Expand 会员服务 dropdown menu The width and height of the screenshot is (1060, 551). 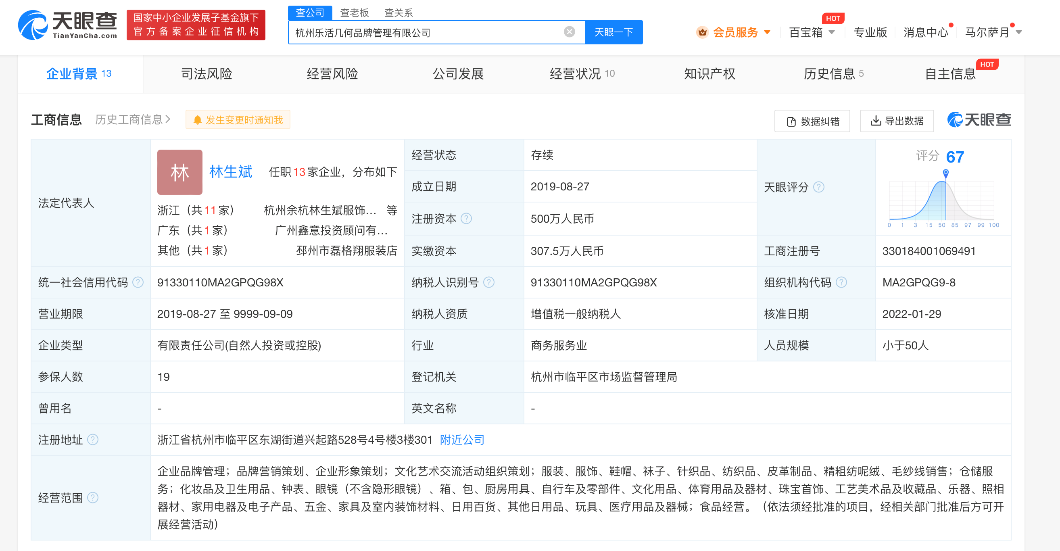coord(767,32)
